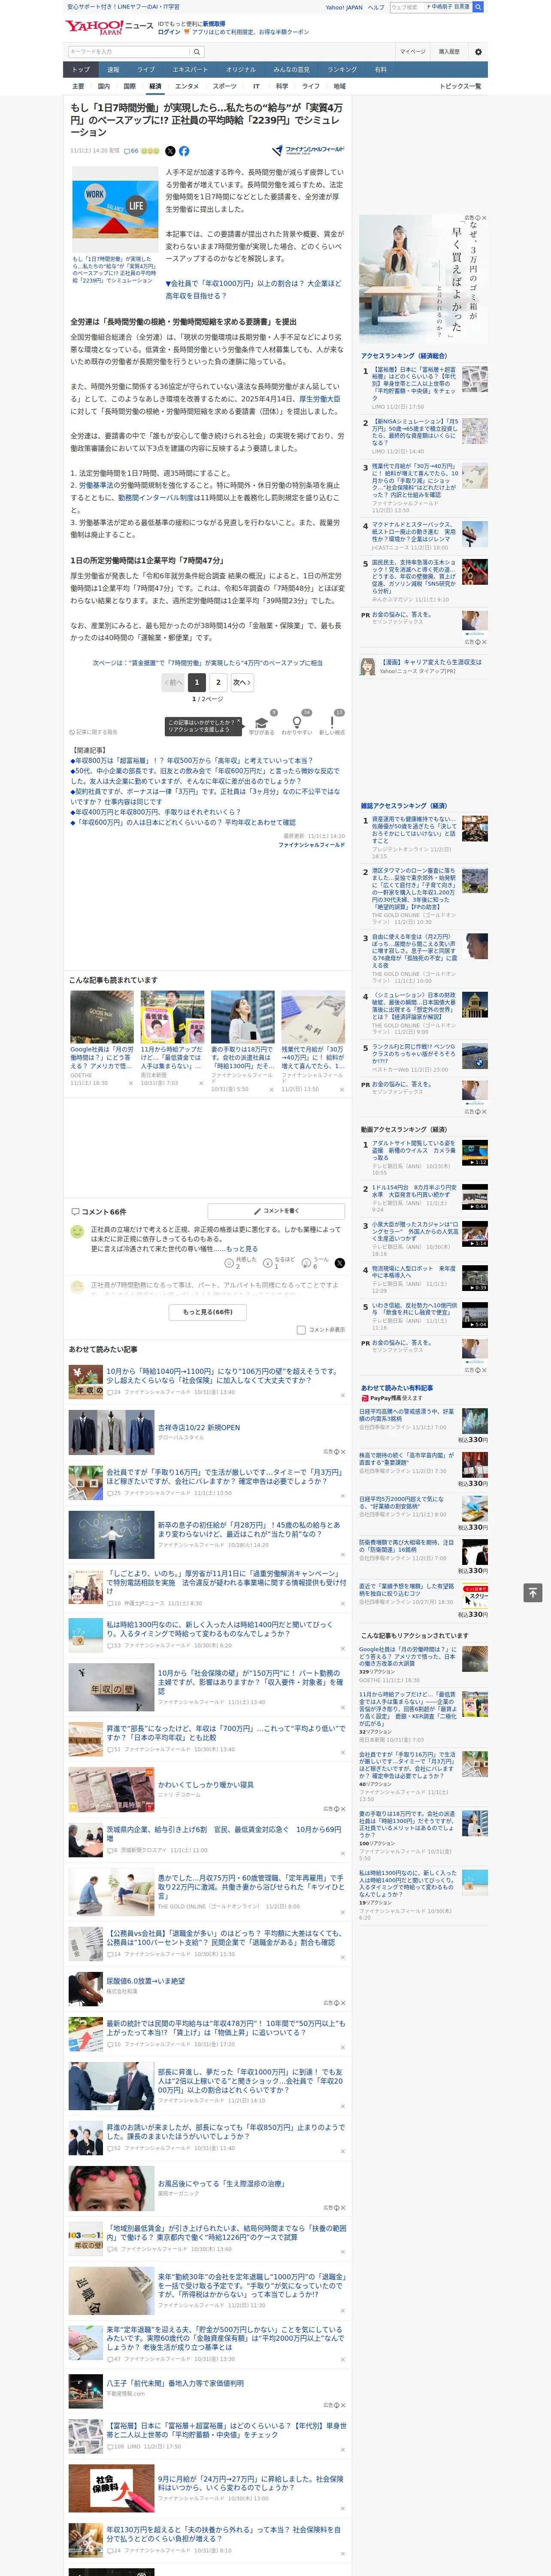Click the blue web search button in header
551x2576 pixels.
point(478,7)
